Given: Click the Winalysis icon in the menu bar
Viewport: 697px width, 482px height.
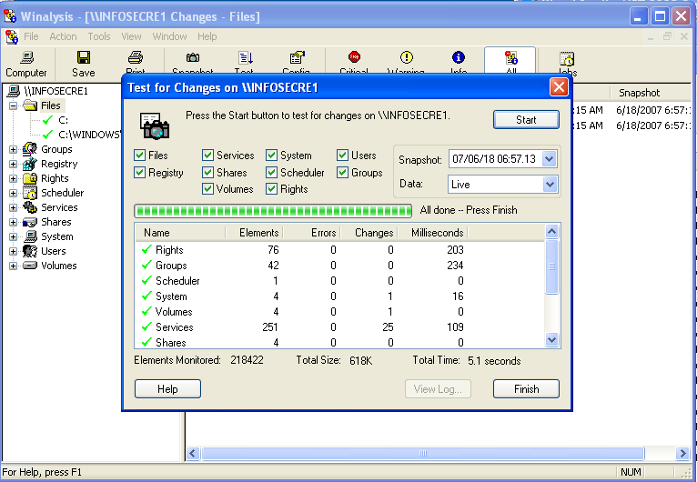Looking at the screenshot, I should coord(12,37).
